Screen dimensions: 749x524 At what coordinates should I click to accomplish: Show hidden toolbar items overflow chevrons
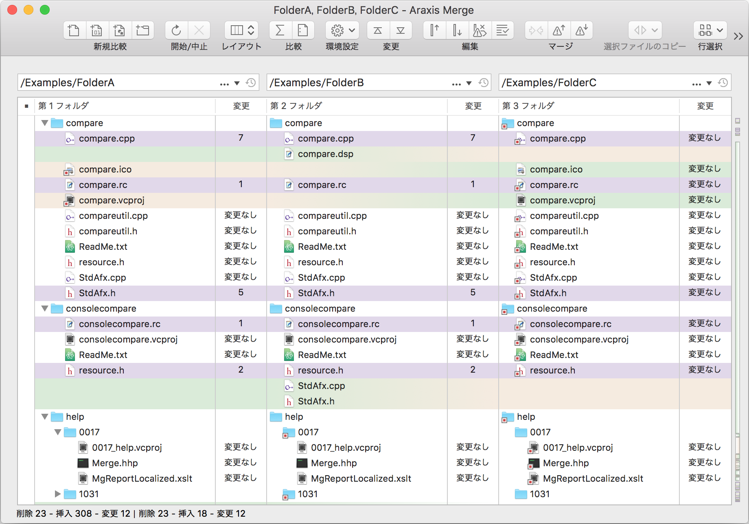click(x=738, y=37)
